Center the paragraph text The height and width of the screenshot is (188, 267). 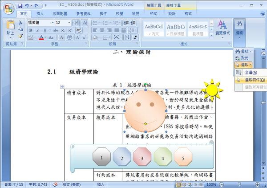[x=102, y=30]
